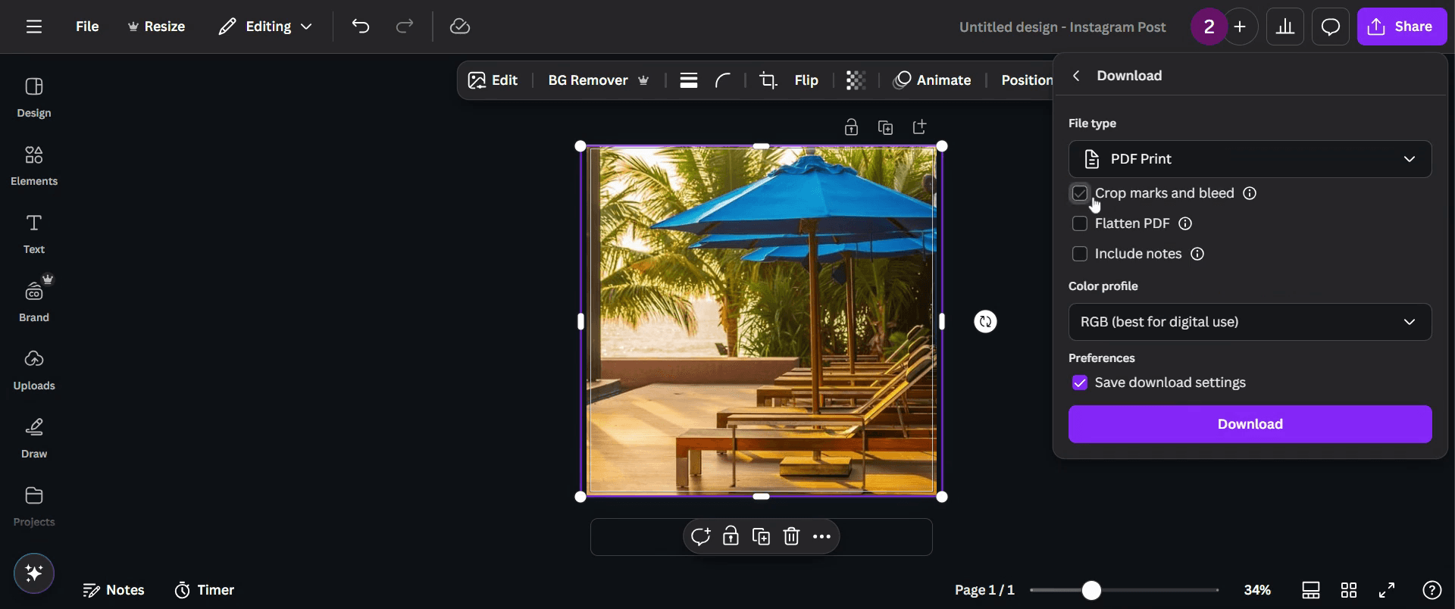1455x609 pixels.
Task: Select BG Remover in the toolbar
Action: [x=599, y=80]
